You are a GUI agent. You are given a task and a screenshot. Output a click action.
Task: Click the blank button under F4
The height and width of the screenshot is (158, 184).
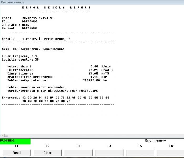pyautogui.click(x=109, y=153)
